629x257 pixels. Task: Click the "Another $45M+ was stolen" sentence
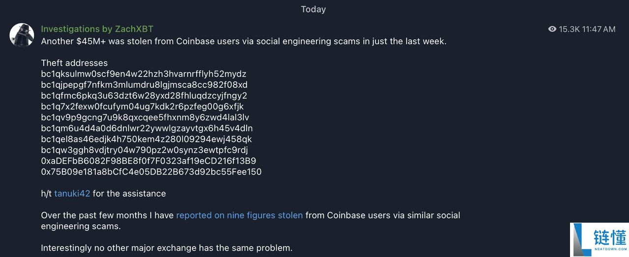(243, 41)
